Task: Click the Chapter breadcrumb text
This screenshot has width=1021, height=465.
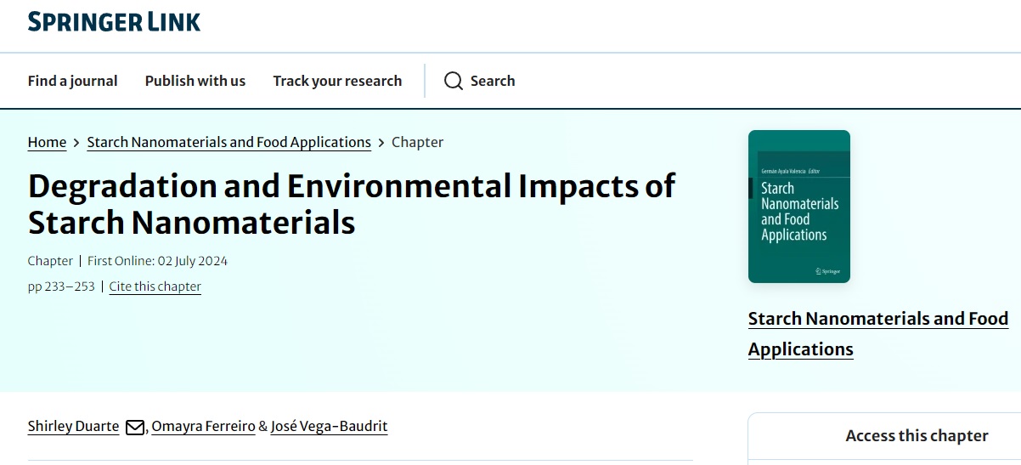Action: point(417,142)
